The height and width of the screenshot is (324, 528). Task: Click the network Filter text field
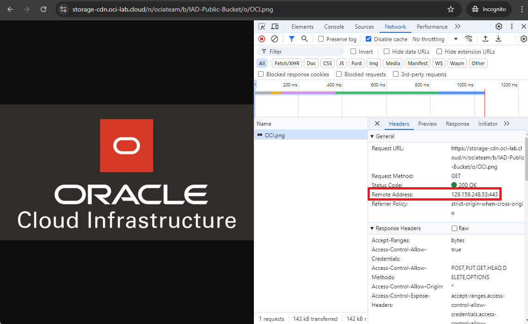[x=305, y=52]
